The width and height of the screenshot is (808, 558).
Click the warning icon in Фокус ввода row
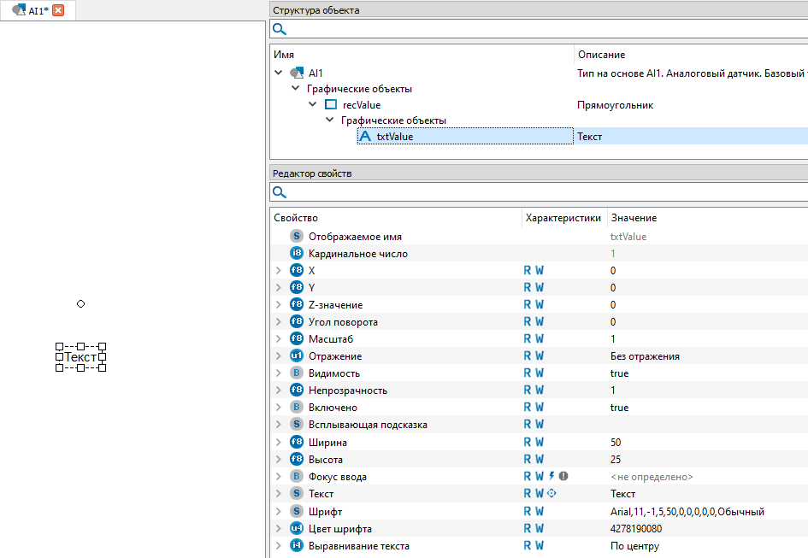click(563, 476)
